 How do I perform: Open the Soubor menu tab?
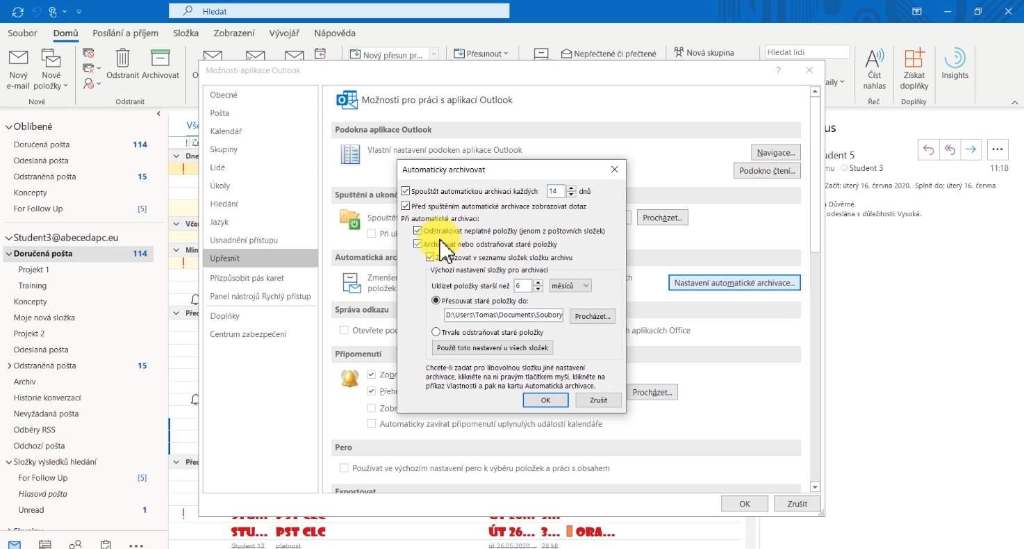(x=23, y=33)
